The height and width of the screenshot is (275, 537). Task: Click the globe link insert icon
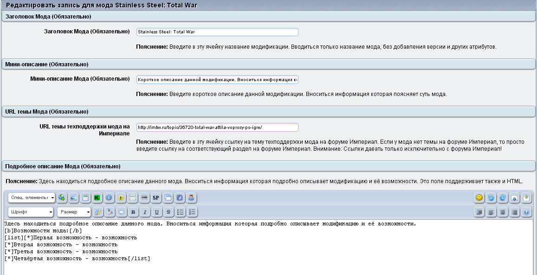click(x=62, y=198)
